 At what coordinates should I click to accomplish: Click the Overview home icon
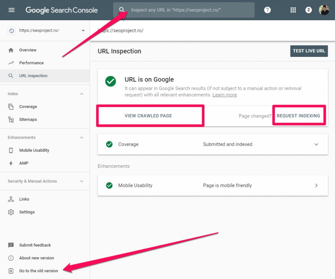coord(11,50)
